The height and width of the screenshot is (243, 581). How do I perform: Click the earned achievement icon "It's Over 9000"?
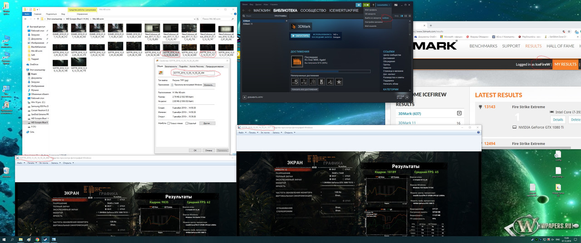(x=297, y=61)
